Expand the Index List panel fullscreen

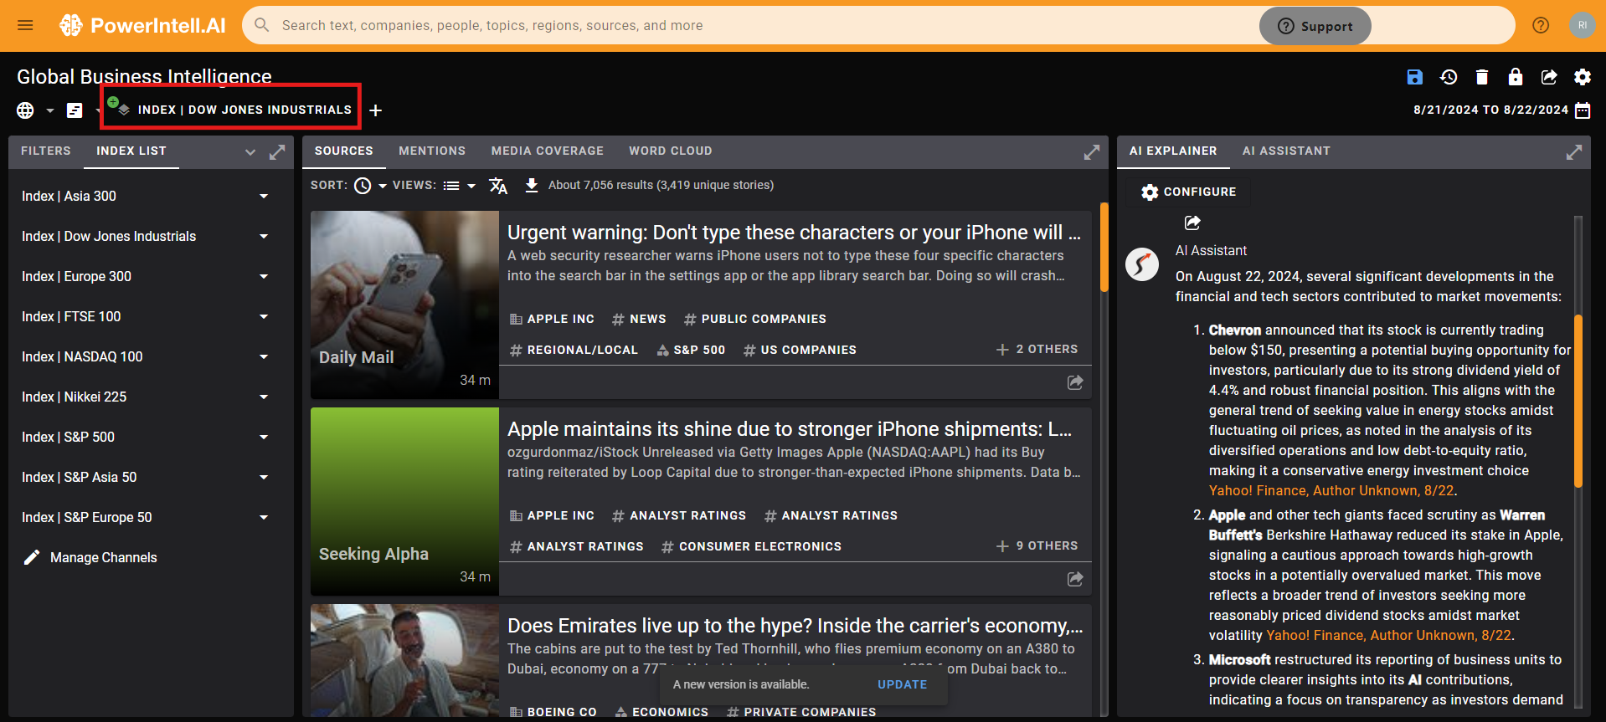click(x=277, y=152)
